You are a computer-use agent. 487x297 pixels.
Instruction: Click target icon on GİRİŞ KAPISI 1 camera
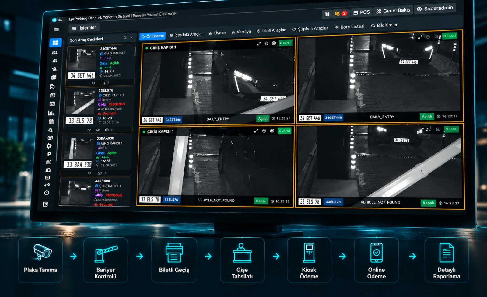click(266, 43)
